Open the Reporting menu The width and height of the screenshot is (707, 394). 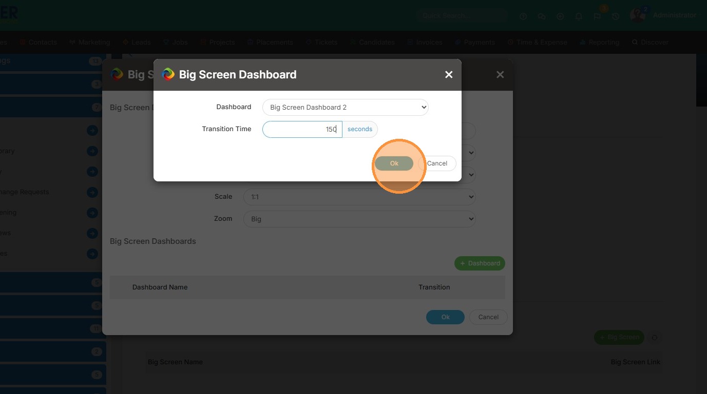coord(600,42)
